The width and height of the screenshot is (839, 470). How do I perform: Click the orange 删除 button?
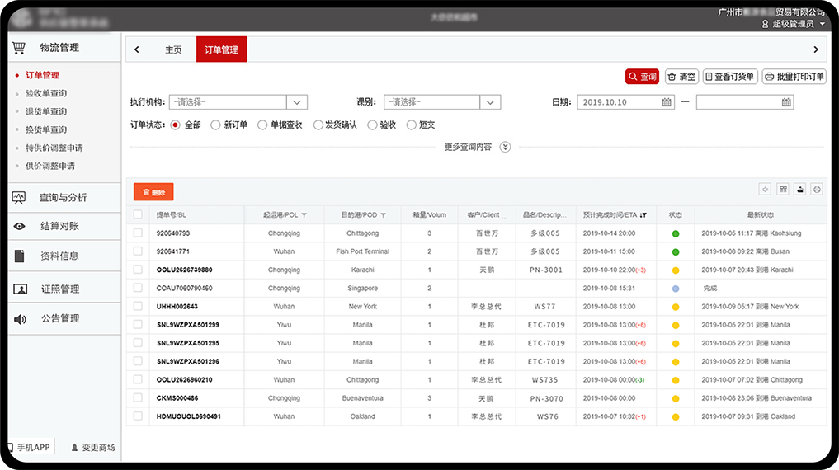tap(153, 192)
